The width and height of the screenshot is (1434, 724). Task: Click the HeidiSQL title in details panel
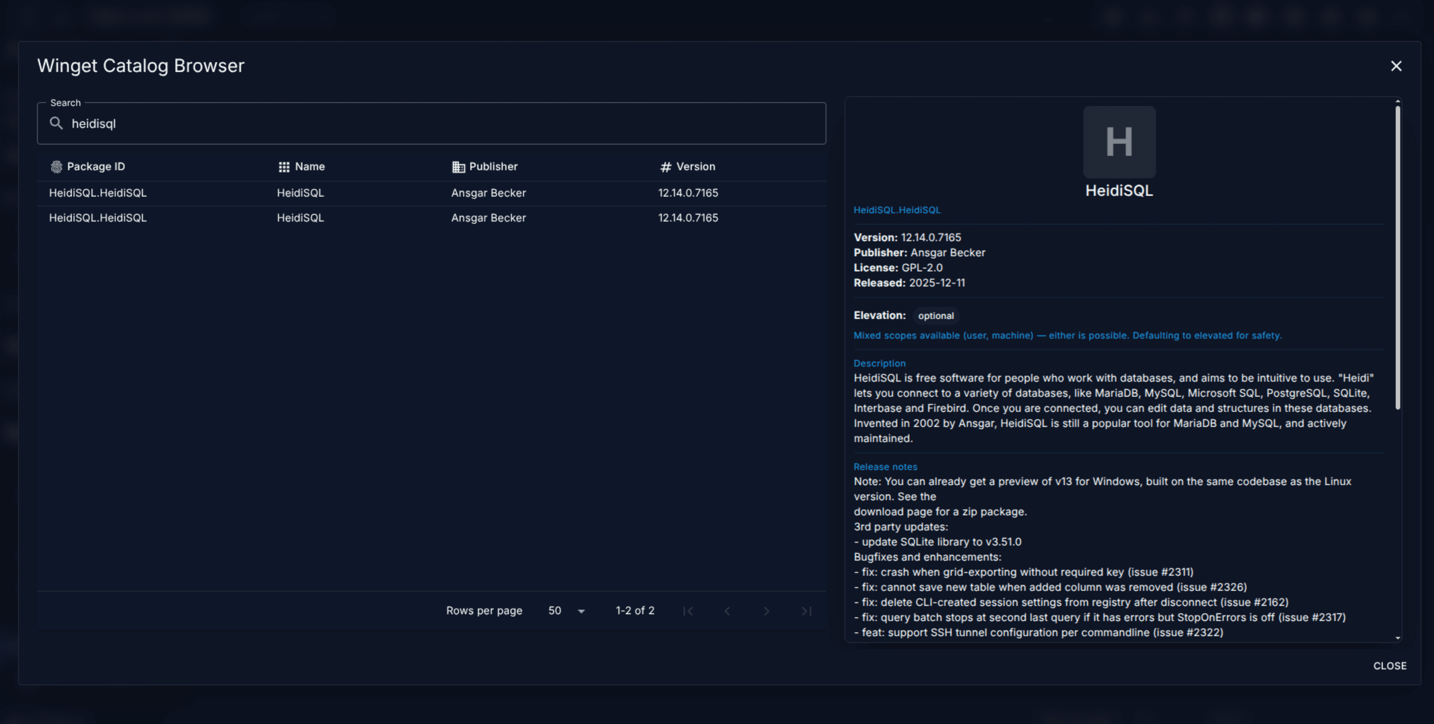(1119, 191)
